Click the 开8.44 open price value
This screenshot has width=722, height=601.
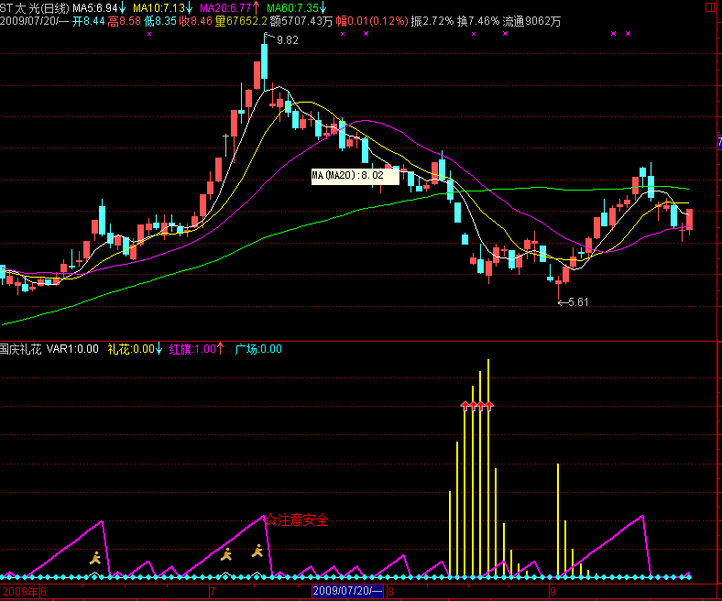pyautogui.click(x=88, y=21)
